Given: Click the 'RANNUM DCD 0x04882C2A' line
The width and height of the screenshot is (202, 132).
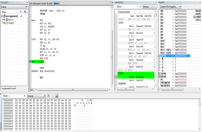Looking at the screenshot, I should tap(43, 71).
